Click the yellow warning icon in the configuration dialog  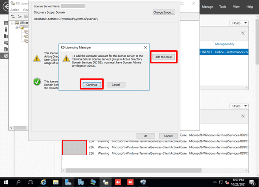pyautogui.click(x=37, y=58)
